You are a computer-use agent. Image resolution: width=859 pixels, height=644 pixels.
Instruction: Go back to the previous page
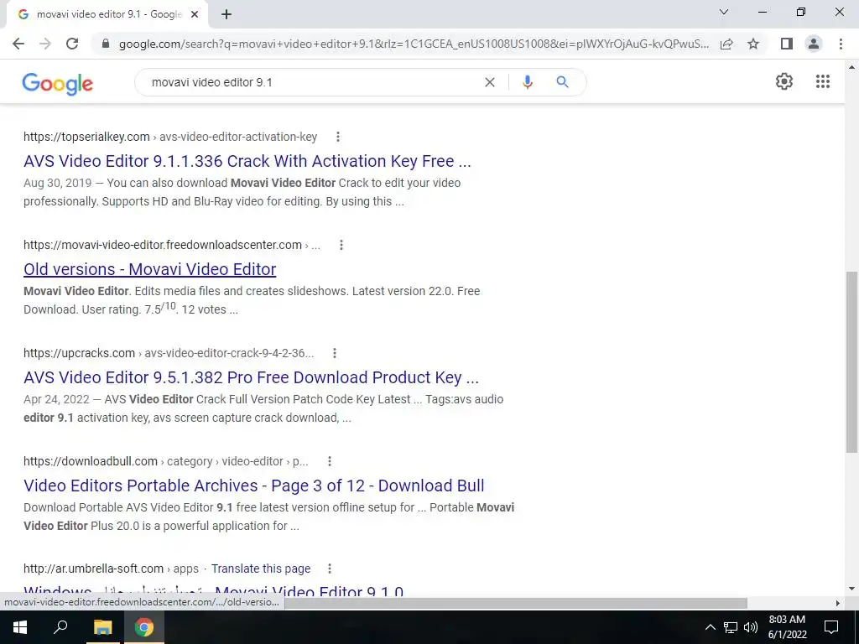coord(18,44)
